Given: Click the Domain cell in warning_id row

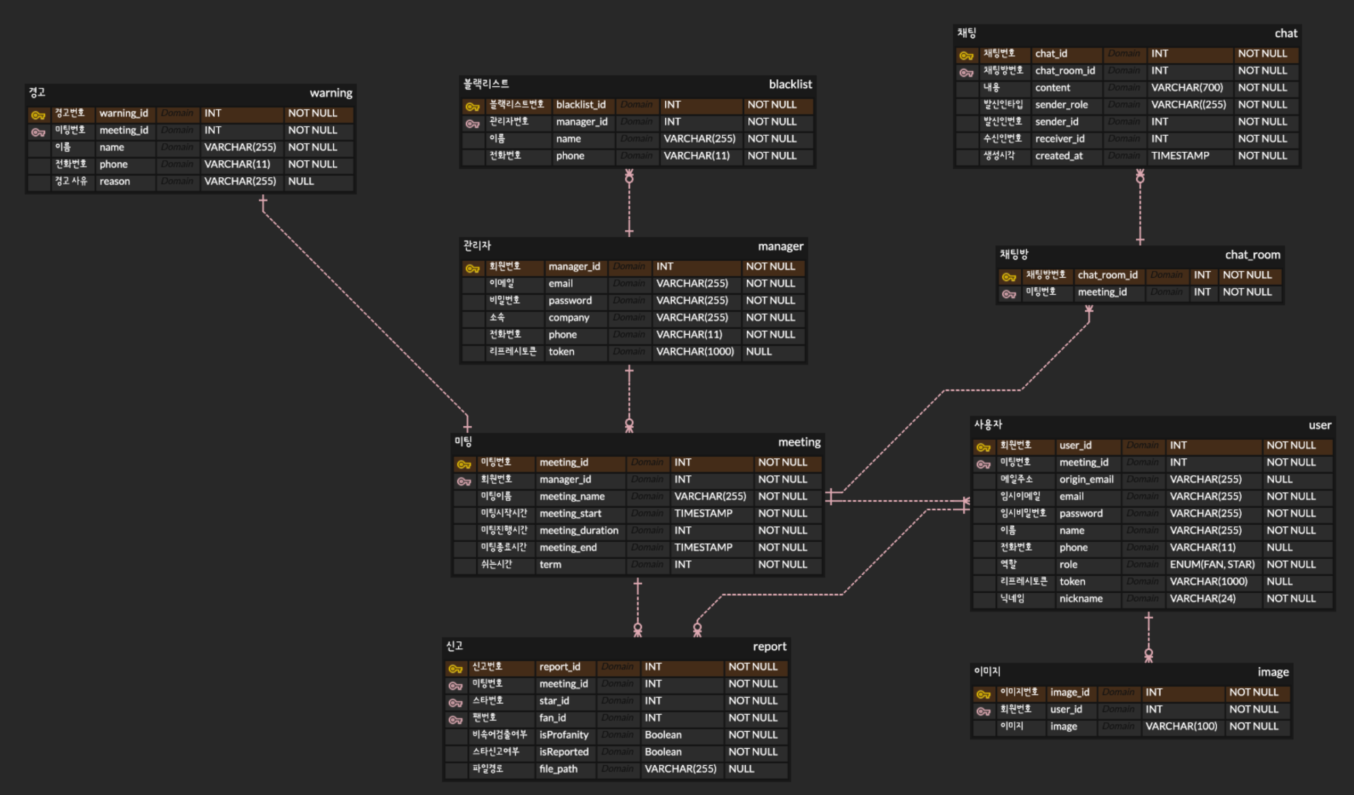Looking at the screenshot, I should click(x=177, y=113).
